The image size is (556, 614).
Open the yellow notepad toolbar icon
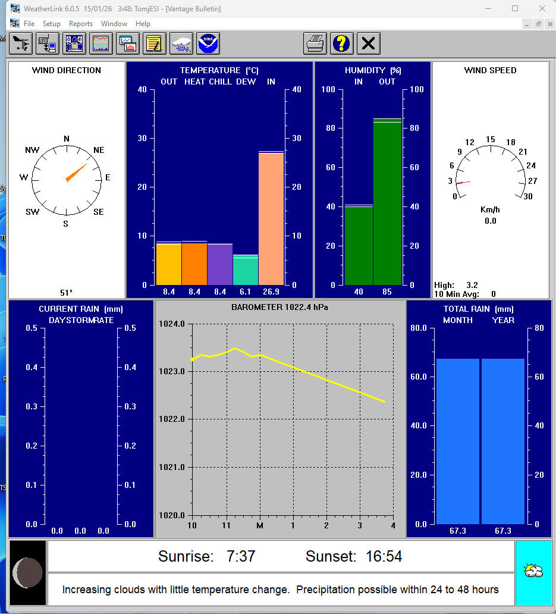155,43
